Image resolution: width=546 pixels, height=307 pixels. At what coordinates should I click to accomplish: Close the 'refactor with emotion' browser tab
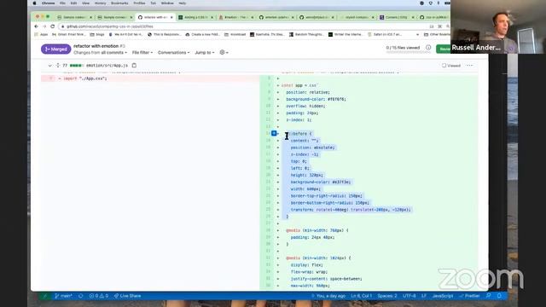[x=171, y=17]
